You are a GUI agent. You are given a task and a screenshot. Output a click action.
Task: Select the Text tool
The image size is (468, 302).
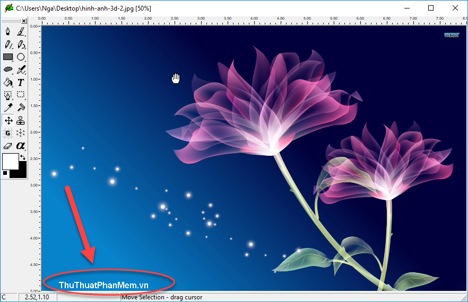coord(21,82)
